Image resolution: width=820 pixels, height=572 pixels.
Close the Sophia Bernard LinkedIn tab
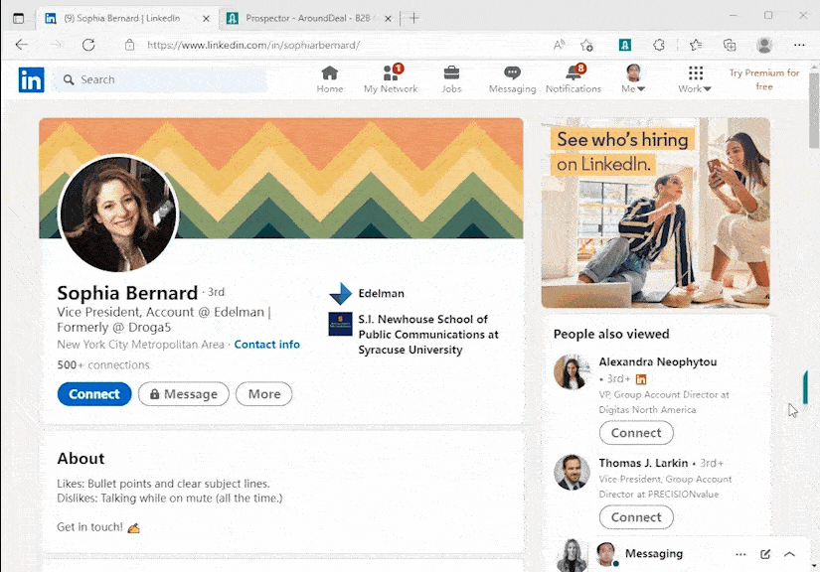pyautogui.click(x=206, y=18)
